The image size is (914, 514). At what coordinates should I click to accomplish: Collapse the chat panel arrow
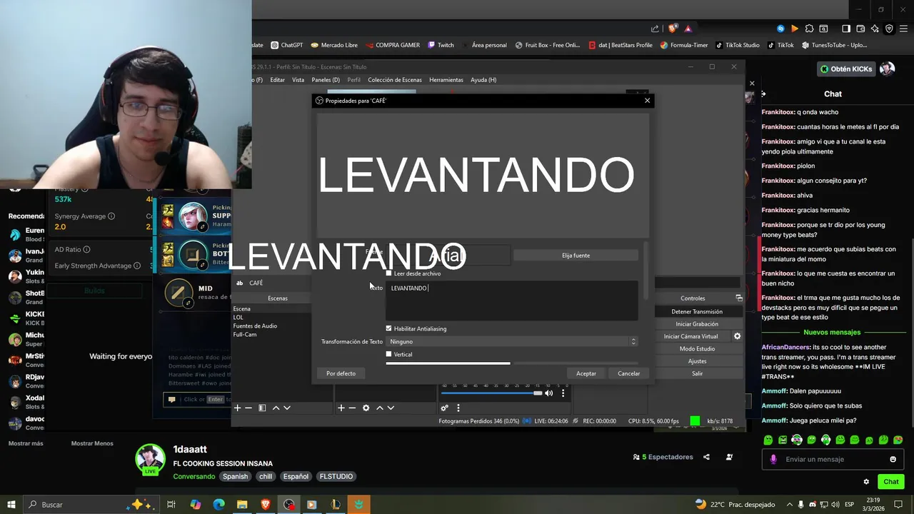click(x=763, y=94)
